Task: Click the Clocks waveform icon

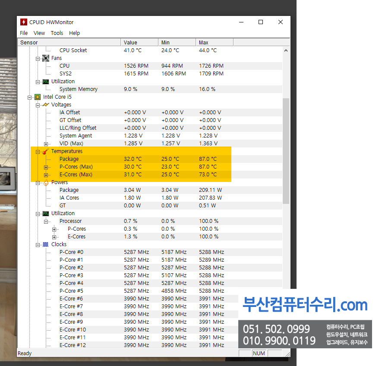Action: coord(46,244)
